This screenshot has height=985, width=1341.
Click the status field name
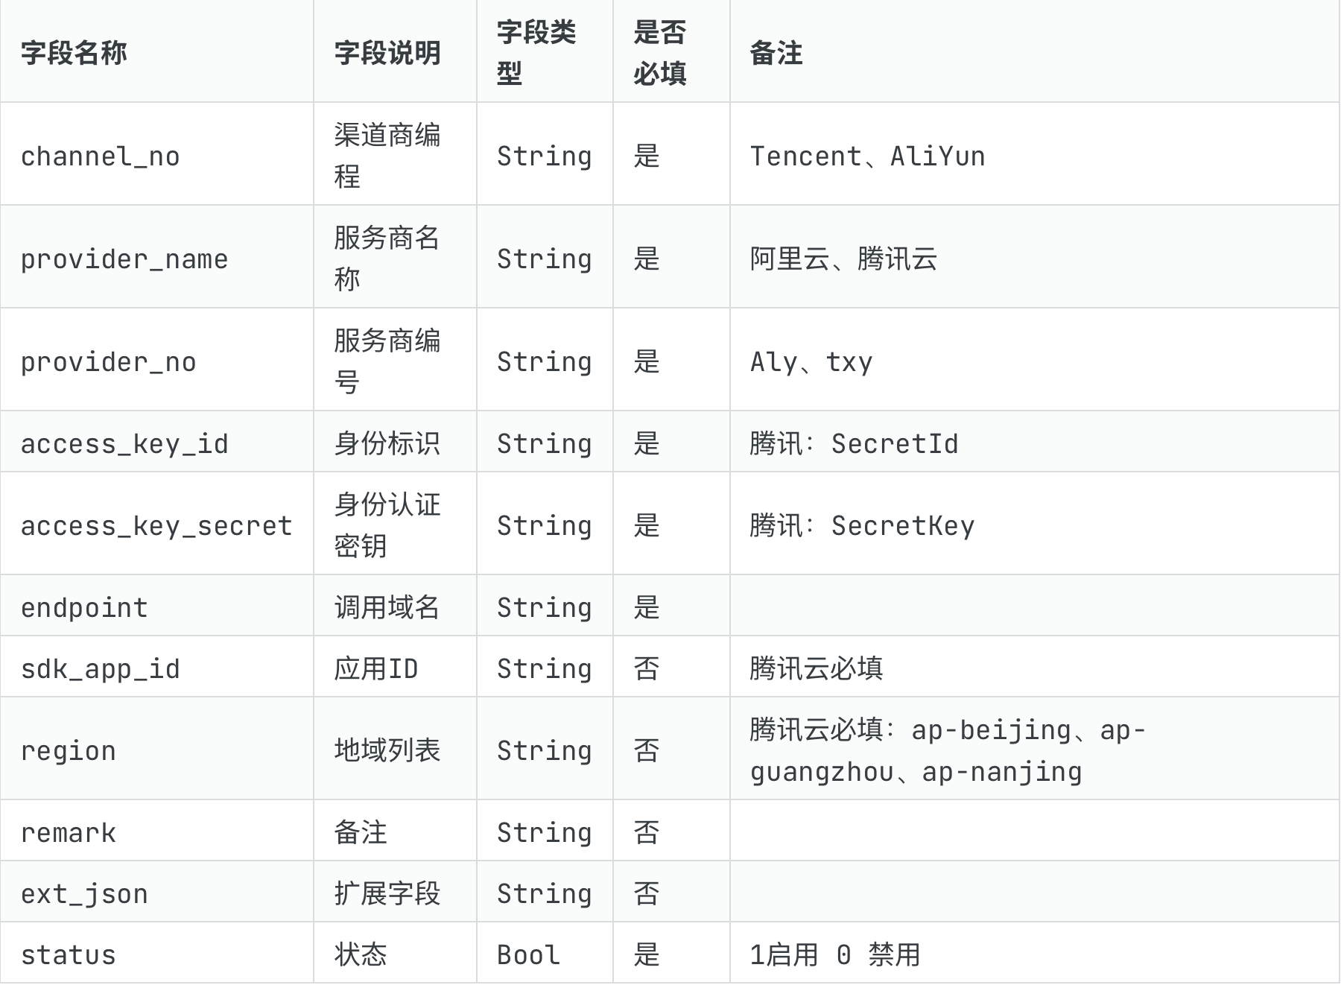tap(69, 954)
